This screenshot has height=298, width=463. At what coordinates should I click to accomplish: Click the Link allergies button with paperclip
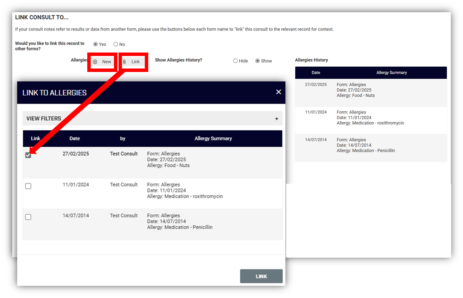coord(132,62)
